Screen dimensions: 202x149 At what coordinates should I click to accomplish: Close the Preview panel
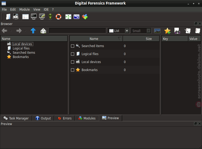coord(200,123)
